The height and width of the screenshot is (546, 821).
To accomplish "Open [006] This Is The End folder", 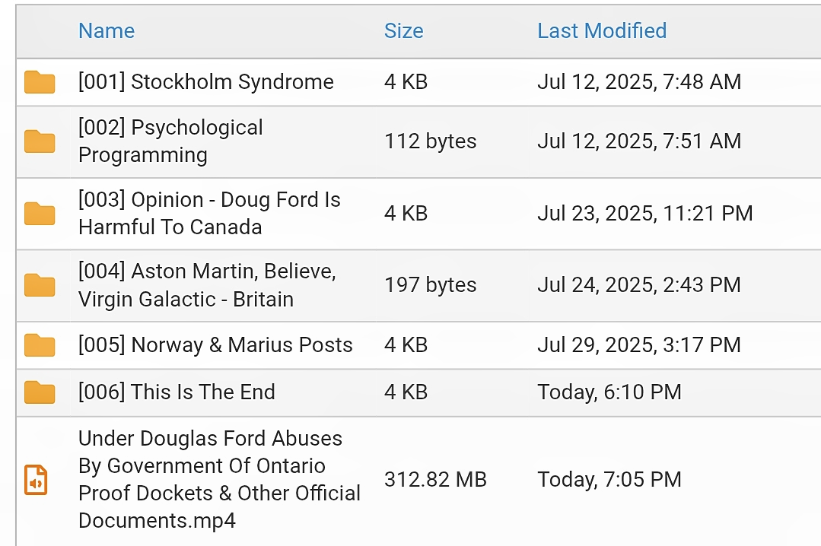I will click(x=177, y=392).
